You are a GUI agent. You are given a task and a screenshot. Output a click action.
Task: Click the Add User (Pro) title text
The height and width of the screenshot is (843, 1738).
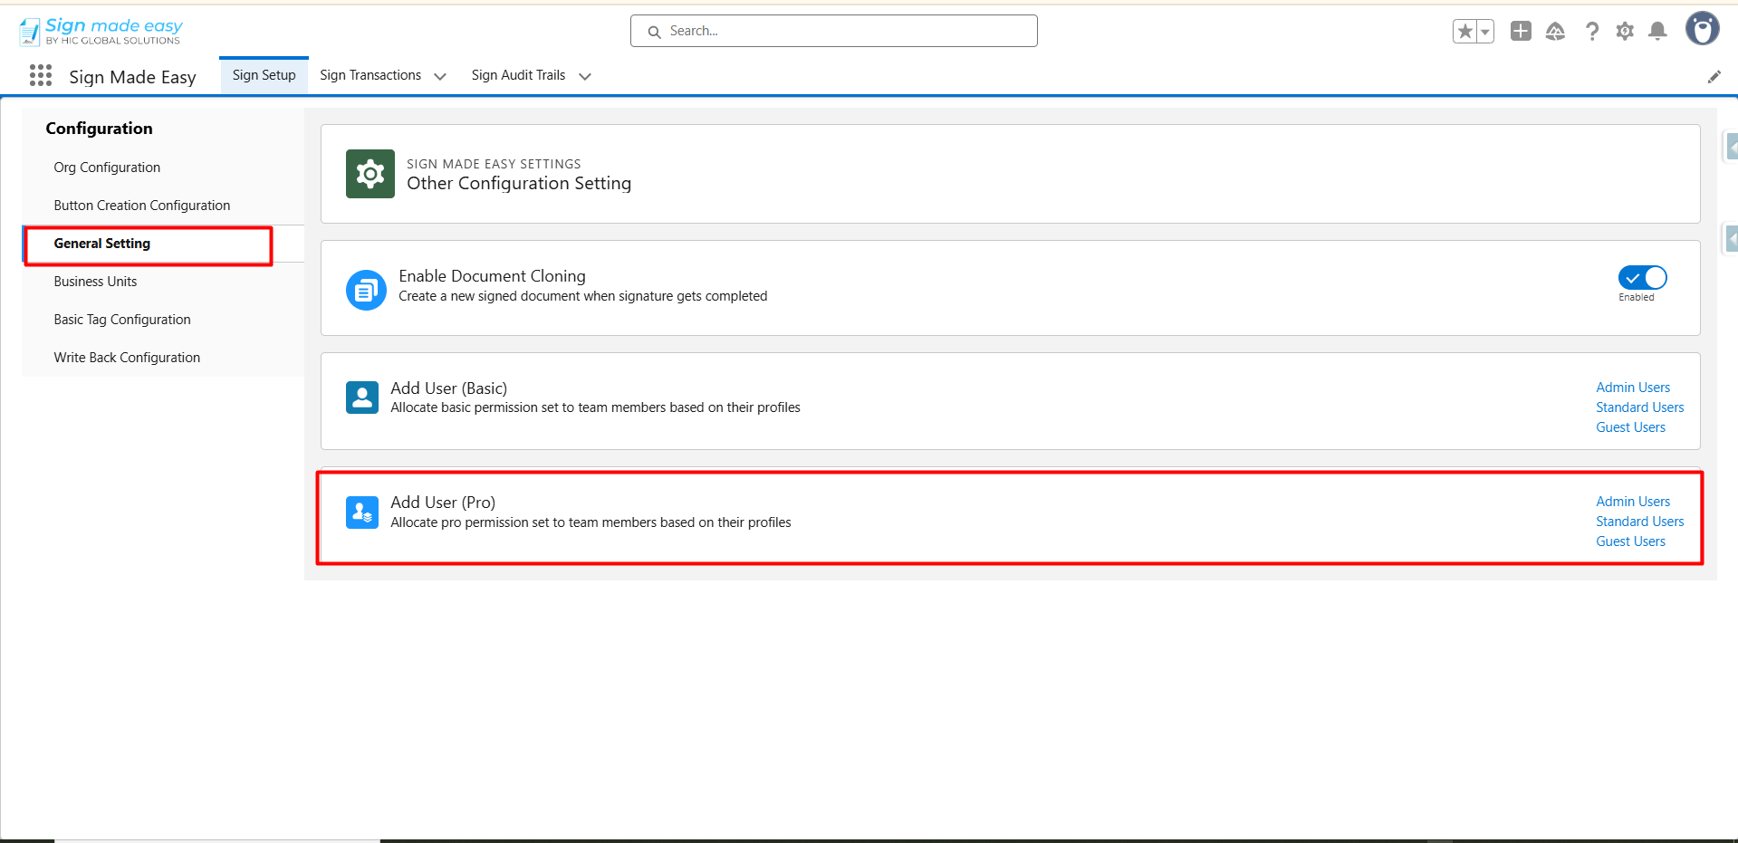click(443, 503)
